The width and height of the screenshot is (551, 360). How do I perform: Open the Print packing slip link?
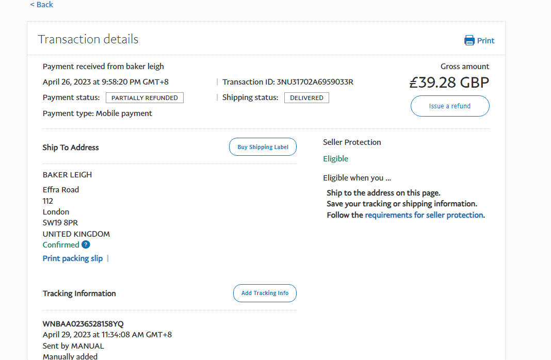coord(73,258)
